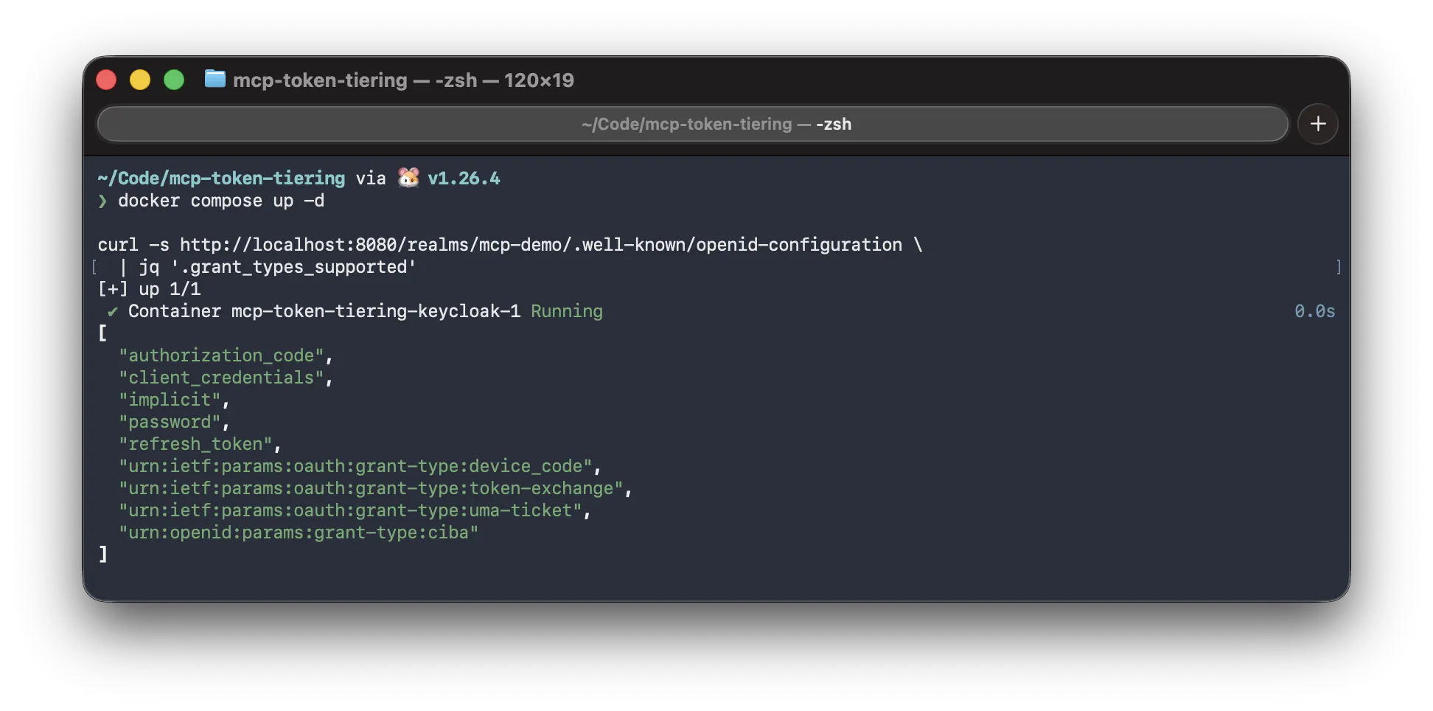
Task: Click the opening bracket of JSON array
Action: (x=102, y=333)
